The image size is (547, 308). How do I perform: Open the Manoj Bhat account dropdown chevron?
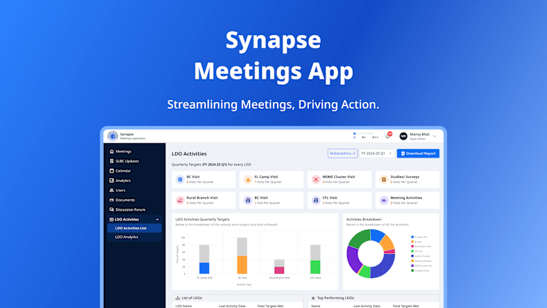(x=435, y=136)
